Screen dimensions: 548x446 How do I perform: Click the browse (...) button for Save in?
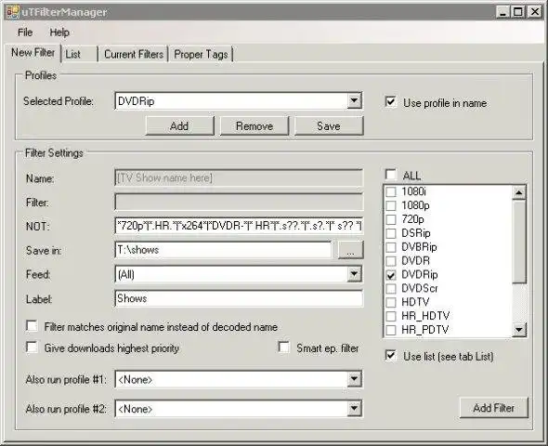point(350,250)
